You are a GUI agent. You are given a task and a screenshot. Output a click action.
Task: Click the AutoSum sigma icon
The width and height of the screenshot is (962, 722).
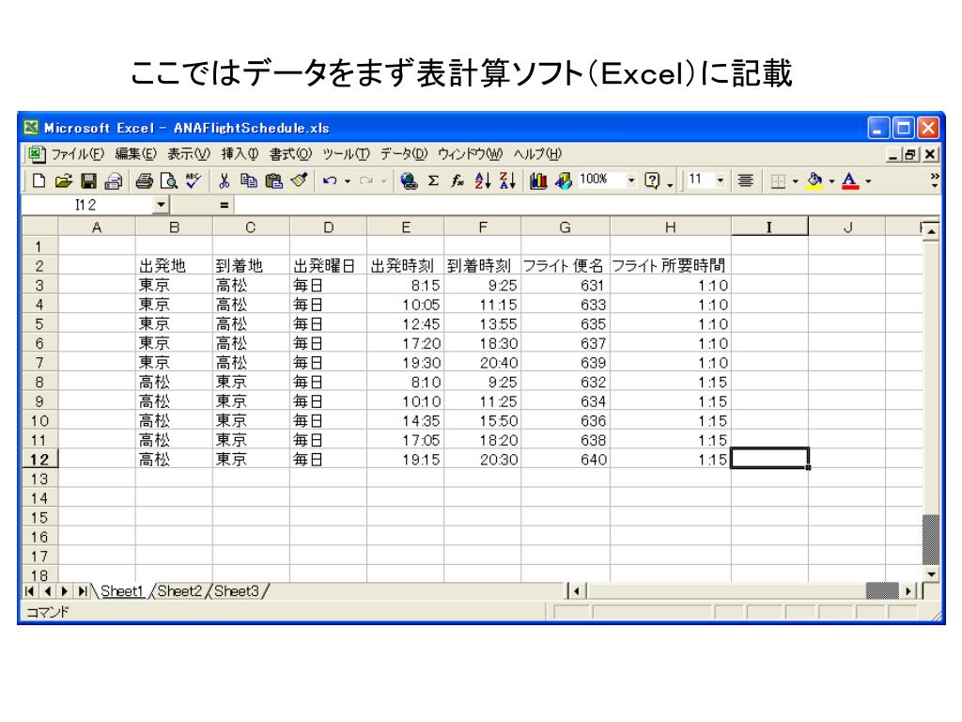433,180
